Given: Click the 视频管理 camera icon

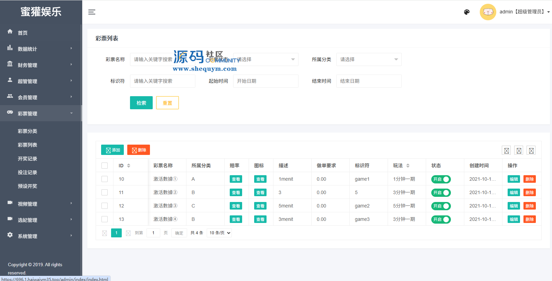Looking at the screenshot, I should coord(10,203).
